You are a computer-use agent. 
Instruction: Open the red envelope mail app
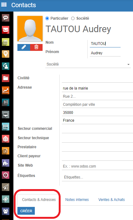[x=6, y=30]
